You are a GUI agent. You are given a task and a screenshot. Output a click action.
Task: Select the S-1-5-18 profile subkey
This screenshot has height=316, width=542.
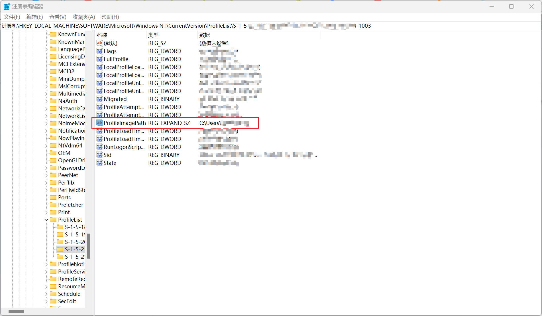click(75, 227)
